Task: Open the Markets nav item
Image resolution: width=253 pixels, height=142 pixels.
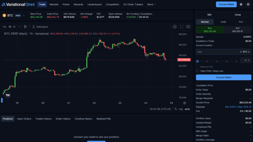Action: [54, 4]
